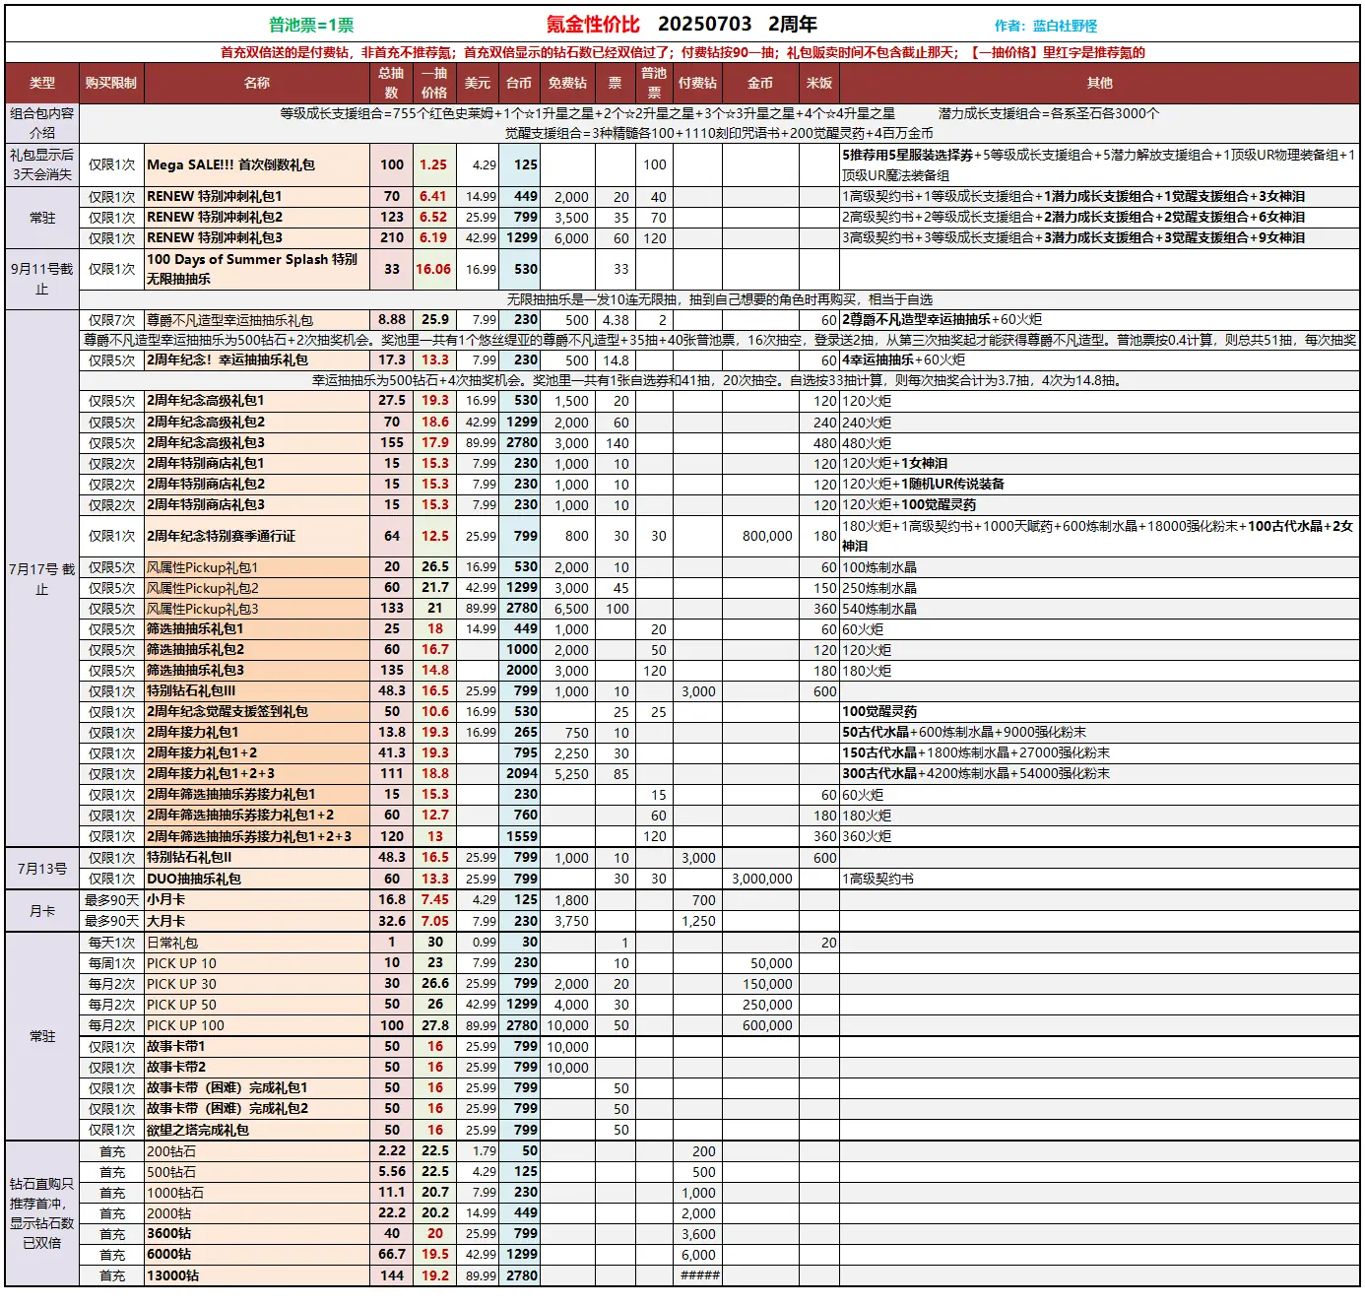Click the 日常礼包 name cell
1365x1306 pixels.
(257, 944)
